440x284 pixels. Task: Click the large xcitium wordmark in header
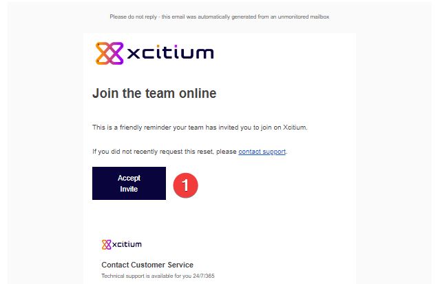[170, 52]
